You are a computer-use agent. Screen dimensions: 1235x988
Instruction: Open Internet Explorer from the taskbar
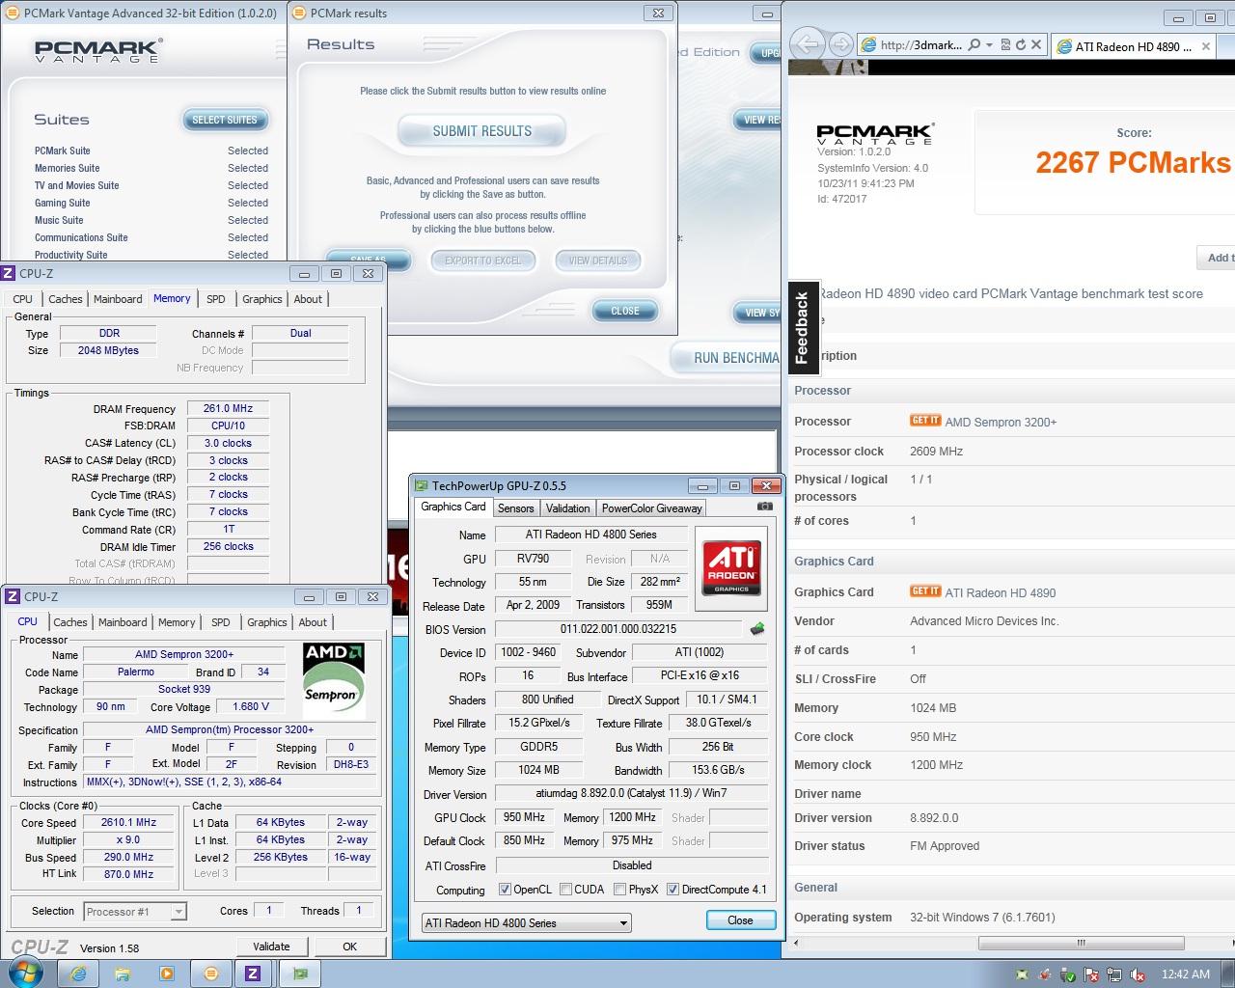pos(78,973)
